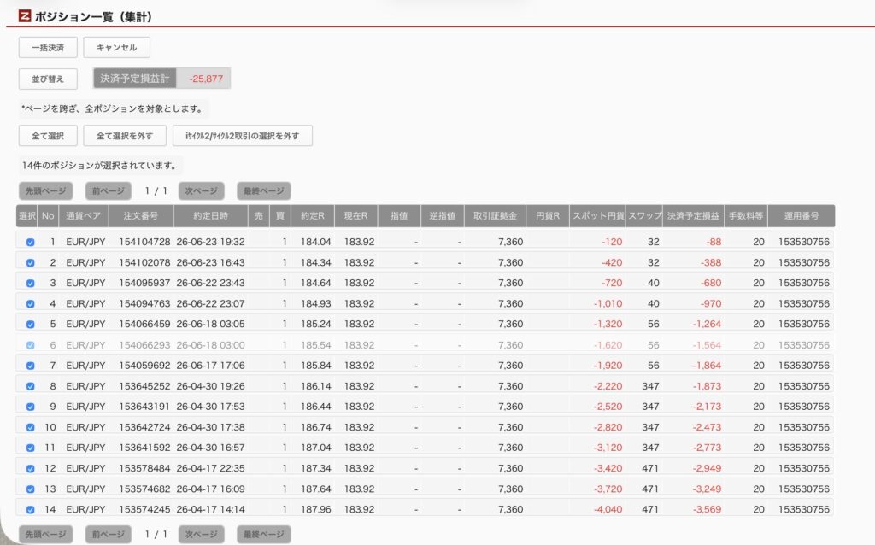The width and height of the screenshot is (875, 545).
Task: Click the 全て選択 button
Action: tap(48, 136)
